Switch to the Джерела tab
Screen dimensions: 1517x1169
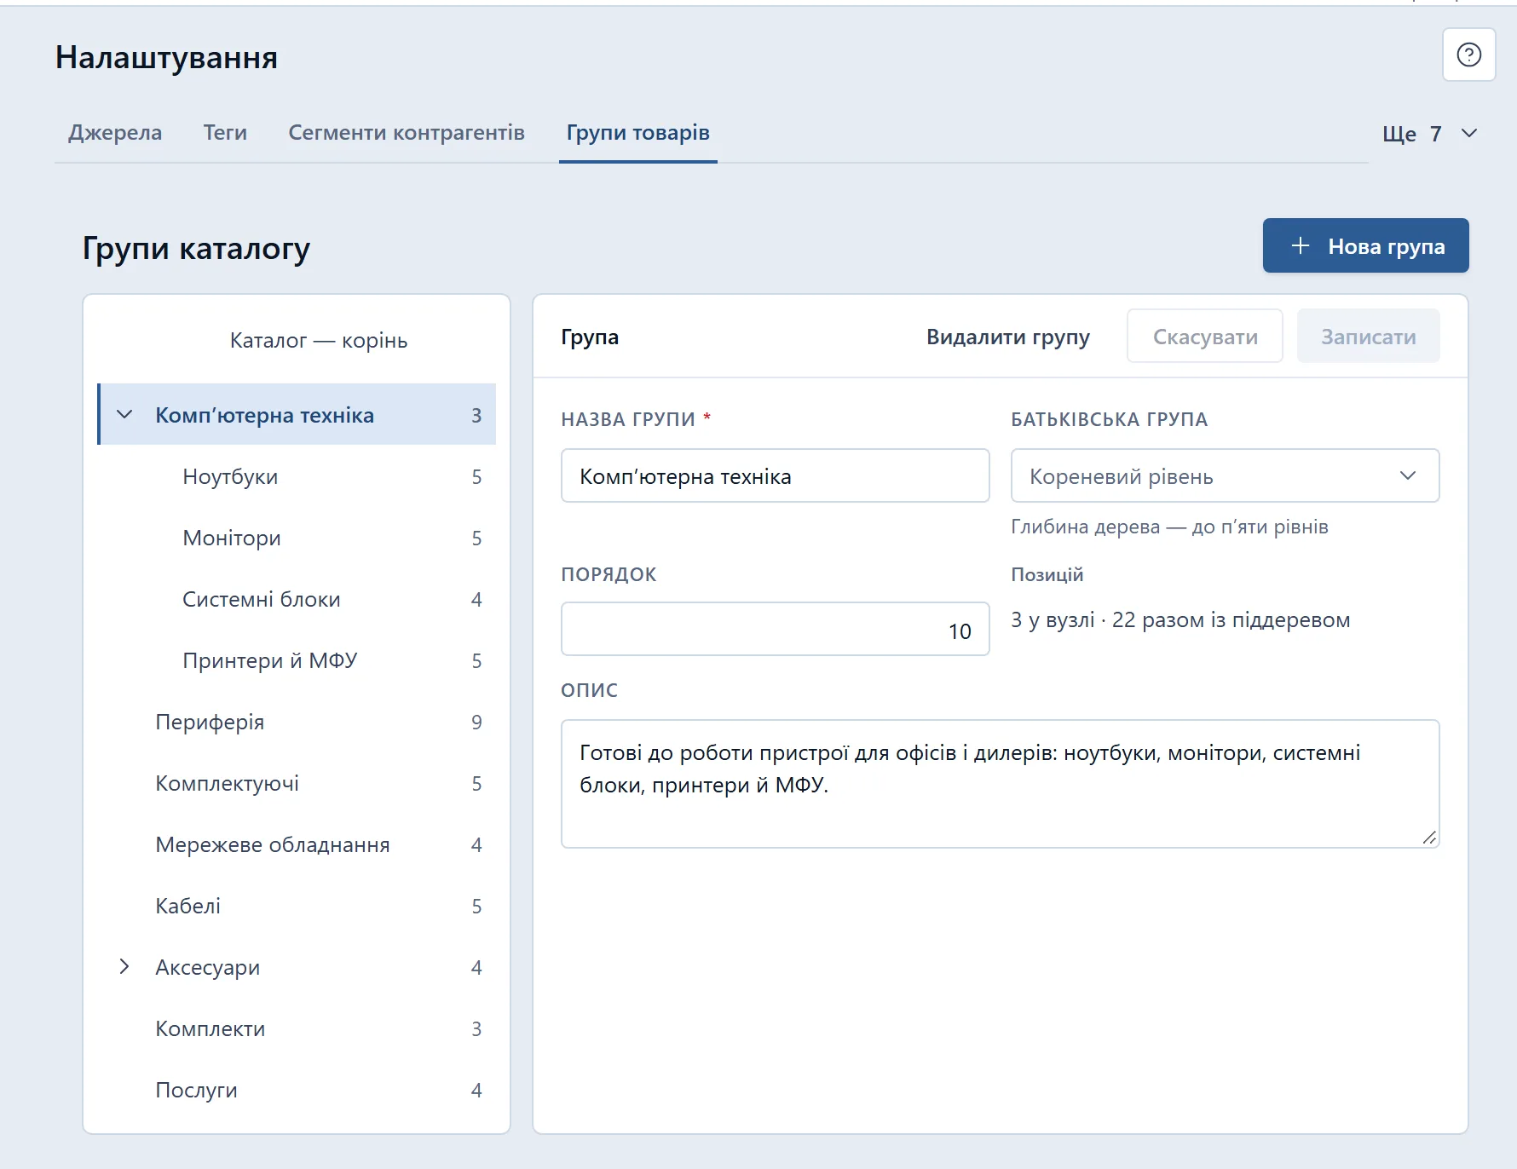(115, 133)
